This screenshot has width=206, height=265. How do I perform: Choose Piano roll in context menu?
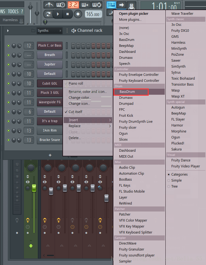point(76,83)
